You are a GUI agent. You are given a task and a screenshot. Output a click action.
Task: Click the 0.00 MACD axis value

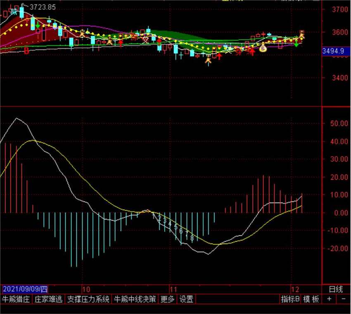[341, 212]
